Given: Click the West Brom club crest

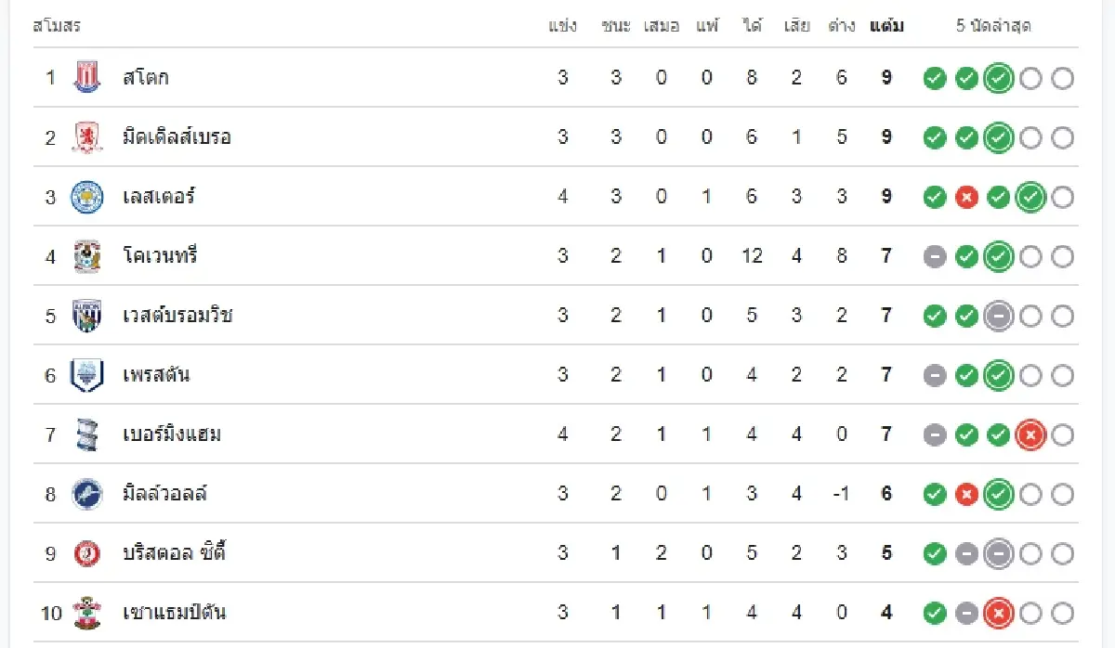Looking at the screenshot, I should click(x=86, y=316).
